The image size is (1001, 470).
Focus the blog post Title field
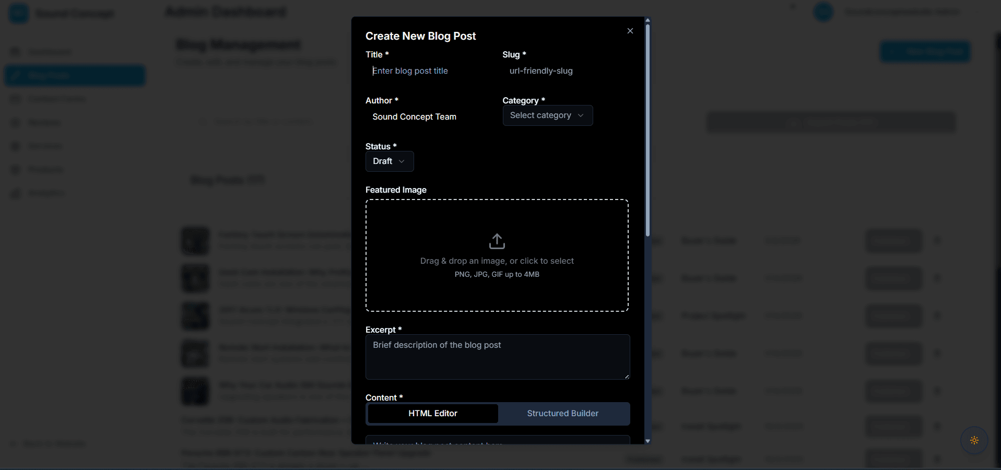click(429, 71)
